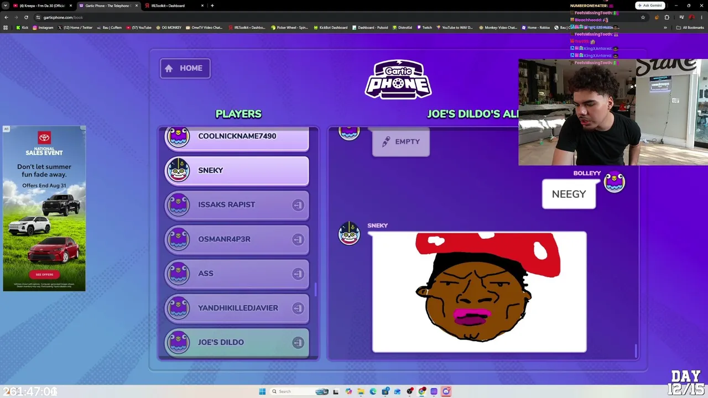Click BOLLEYY avatar in the album
The height and width of the screenshot is (398, 708).
click(x=614, y=182)
